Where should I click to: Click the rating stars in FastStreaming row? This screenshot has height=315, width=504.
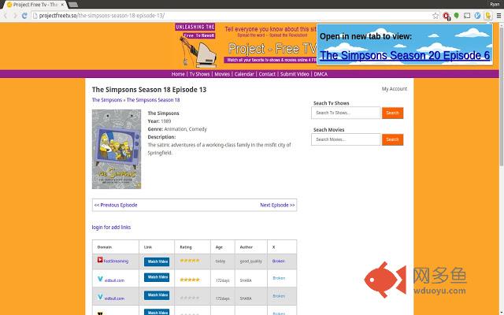(190, 261)
